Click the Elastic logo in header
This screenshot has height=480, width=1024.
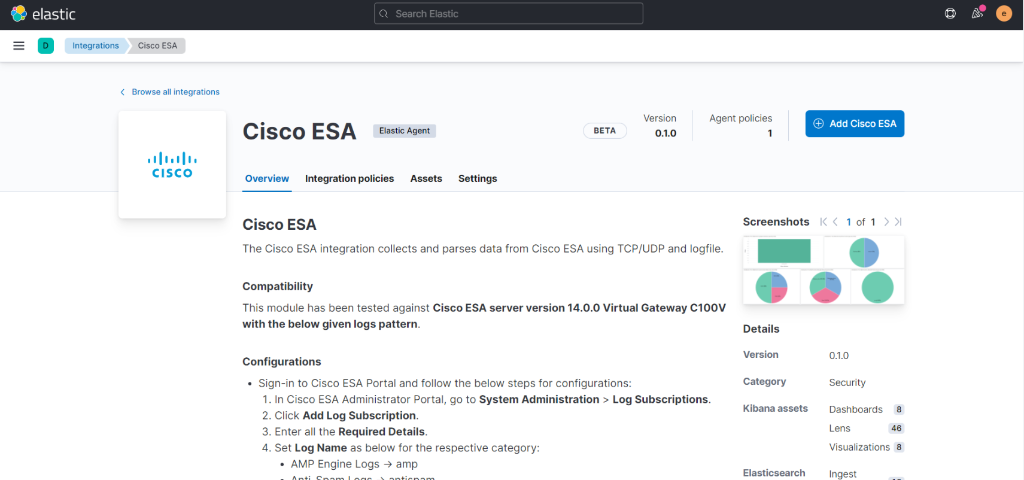click(43, 14)
